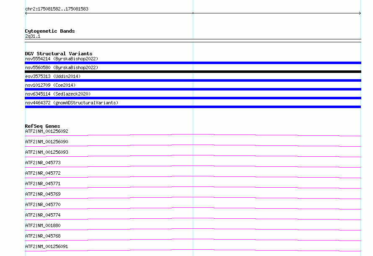Image resolution: width=373 pixels, height=256 pixels.
Task: Open transcript ATF2|NM_001256092
Action: point(47,131)
